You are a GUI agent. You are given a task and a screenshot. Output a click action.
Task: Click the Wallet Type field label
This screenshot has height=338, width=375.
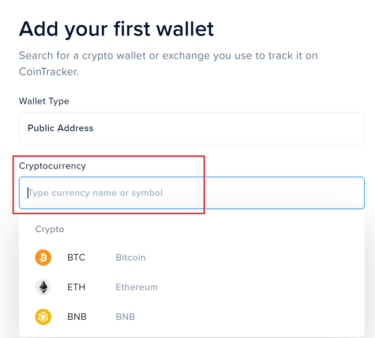[x=44, y=101]
